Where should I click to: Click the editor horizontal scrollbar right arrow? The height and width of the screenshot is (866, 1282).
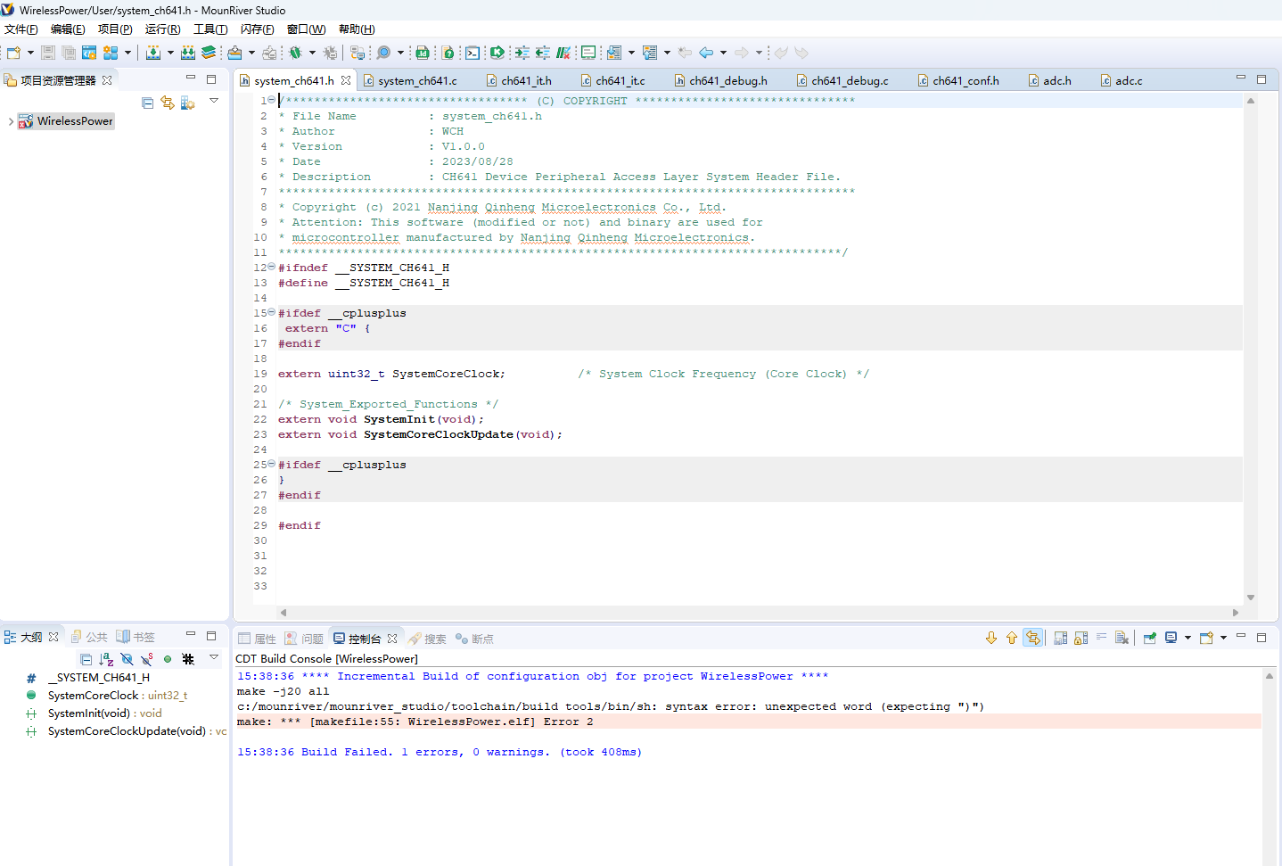[1236, 613]
